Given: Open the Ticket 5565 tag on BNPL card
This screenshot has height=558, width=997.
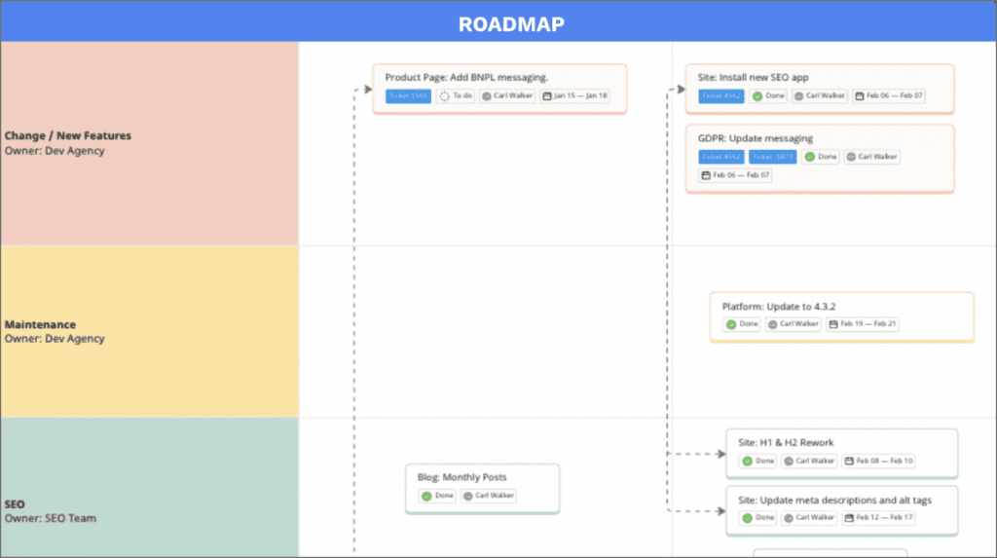Looking at the screenshot, I should point(408,96).
